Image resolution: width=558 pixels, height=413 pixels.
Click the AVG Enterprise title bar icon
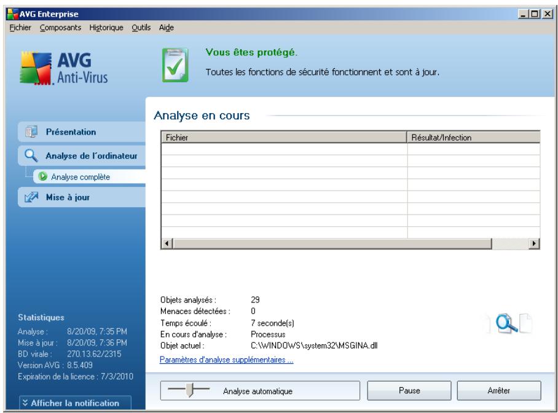pyautogui.click(x=12, y=14)
